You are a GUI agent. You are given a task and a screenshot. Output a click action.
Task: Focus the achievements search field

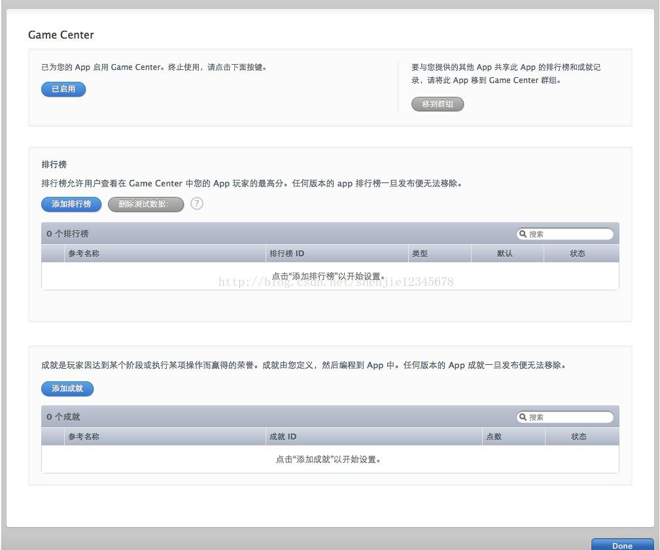click(x=564, y=417)
